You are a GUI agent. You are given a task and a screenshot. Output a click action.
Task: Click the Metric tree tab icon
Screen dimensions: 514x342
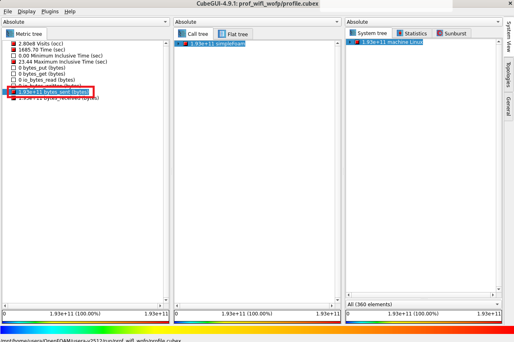click(10, 34)
